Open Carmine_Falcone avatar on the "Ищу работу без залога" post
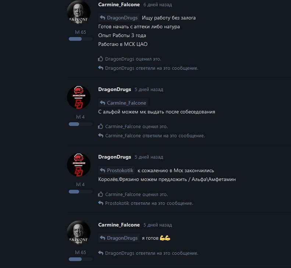Screen dimensions: 291x268 pos(78,12)
